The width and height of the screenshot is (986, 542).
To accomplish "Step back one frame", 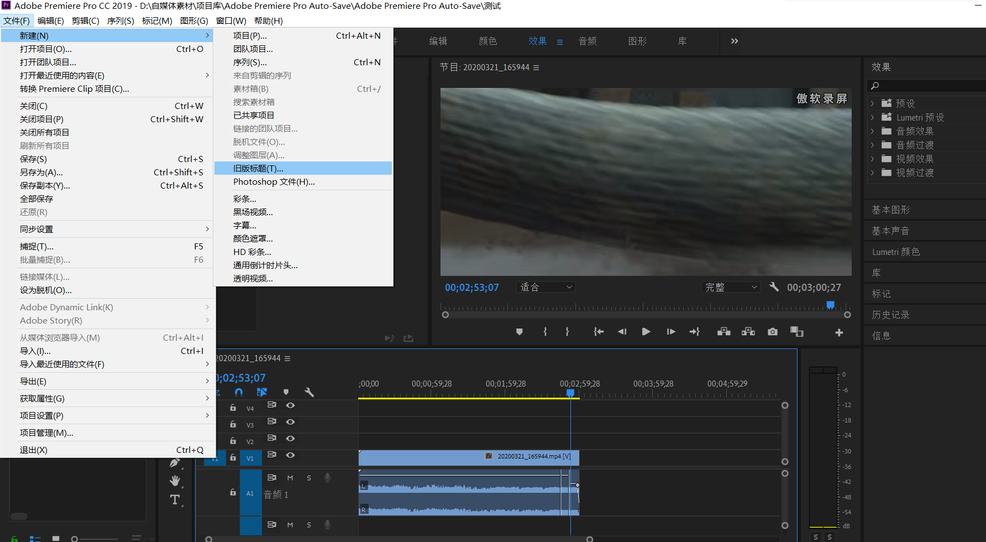I will click(622, 332).
